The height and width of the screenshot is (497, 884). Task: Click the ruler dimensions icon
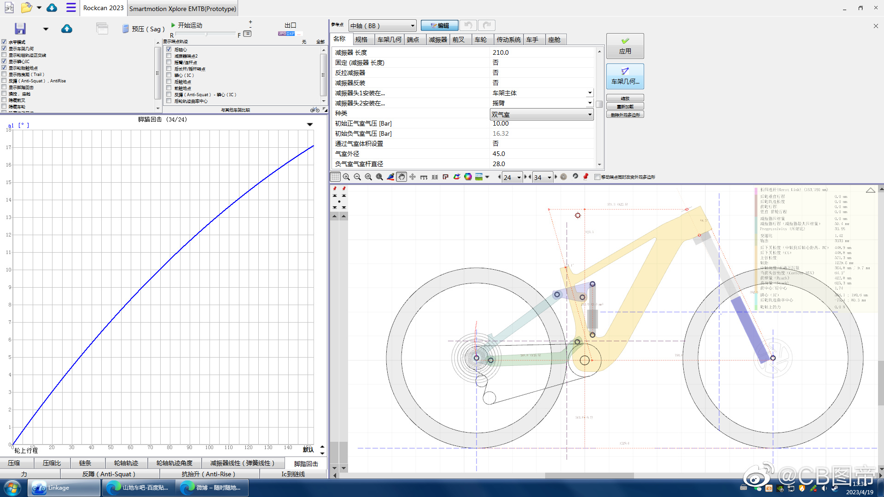pos(424,177)
